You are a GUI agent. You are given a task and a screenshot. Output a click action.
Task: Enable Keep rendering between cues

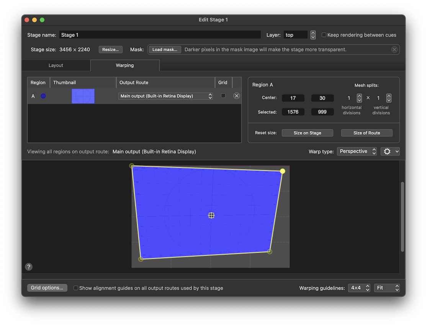(x=324, y=35)
